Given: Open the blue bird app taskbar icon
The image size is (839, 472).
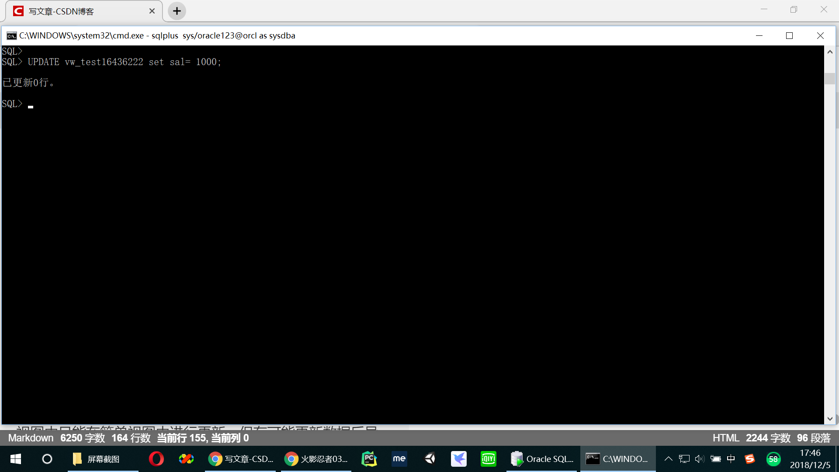Looking at the screenshot, I should click(459, 459).
